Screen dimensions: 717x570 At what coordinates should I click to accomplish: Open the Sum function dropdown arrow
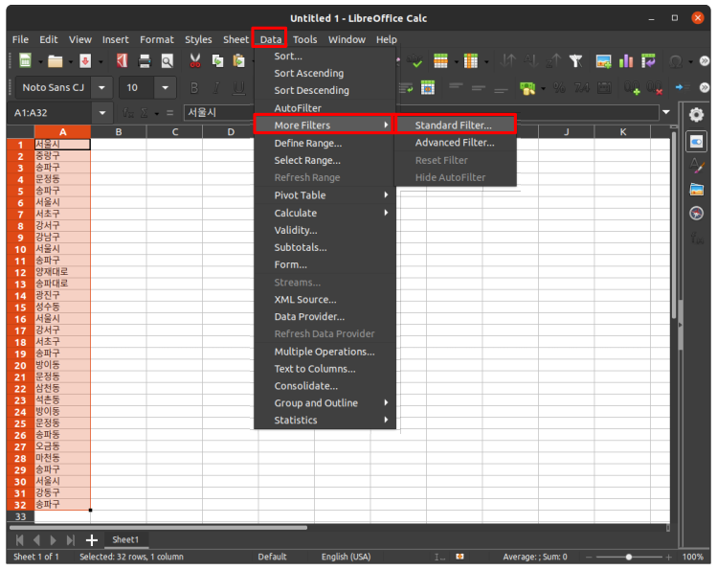156,113
